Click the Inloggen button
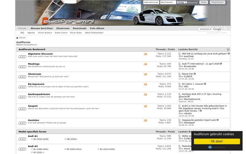Image resolution: width=246 pixels, height=154 pixels. [x=182, y=2]
